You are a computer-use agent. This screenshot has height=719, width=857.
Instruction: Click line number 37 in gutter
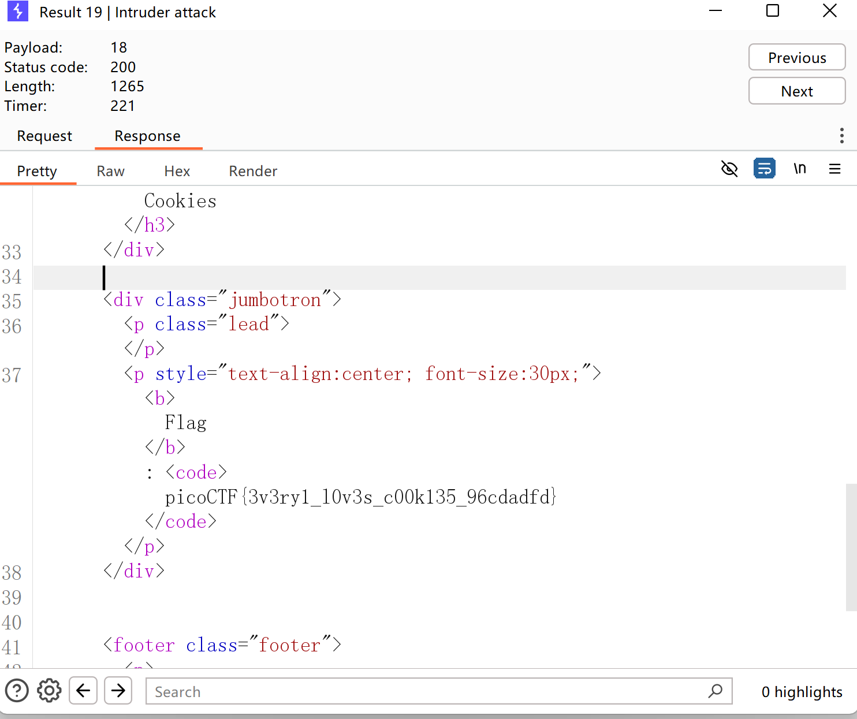[12, 375]
